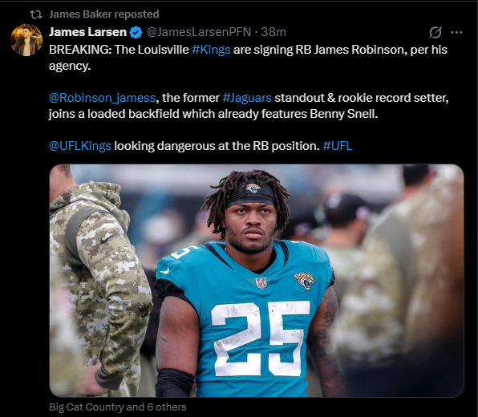Open the three-dot more options menu
Image resolution: width=478 pixels, height=417 pixels.
point(456,32)
